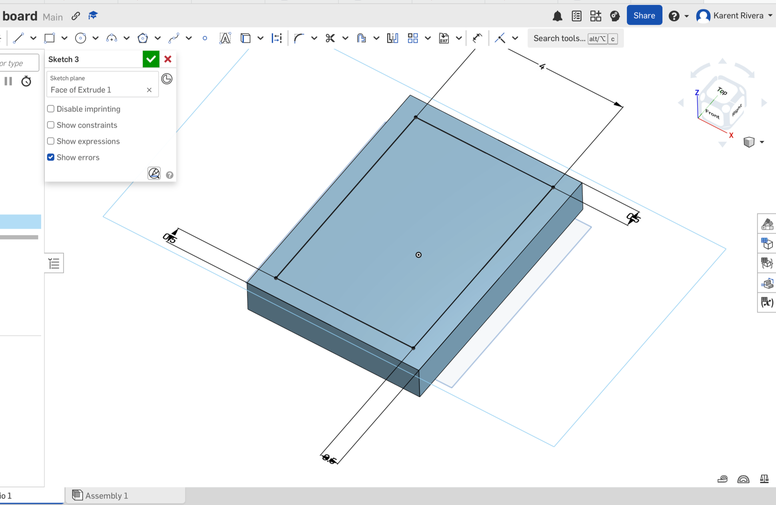Uncheck the Show errors checkbox

(51, 157)
